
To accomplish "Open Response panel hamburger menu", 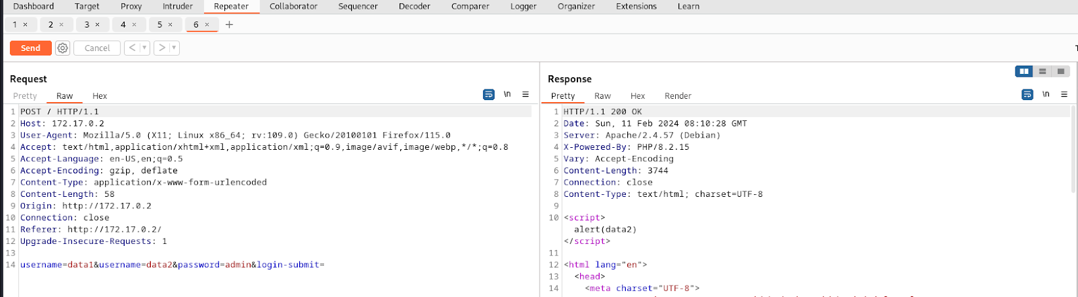I will (1065, 95).
